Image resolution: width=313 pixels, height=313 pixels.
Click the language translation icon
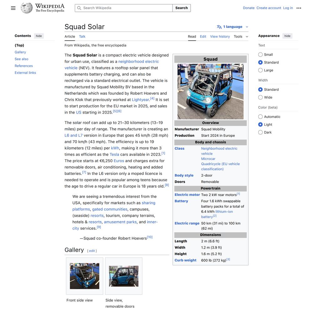(219, 27)
